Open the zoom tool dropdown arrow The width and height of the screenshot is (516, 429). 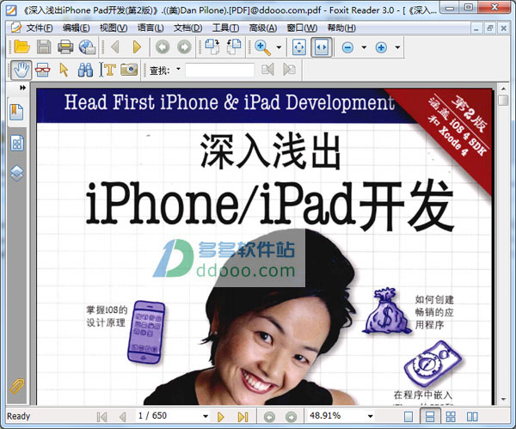279,47
